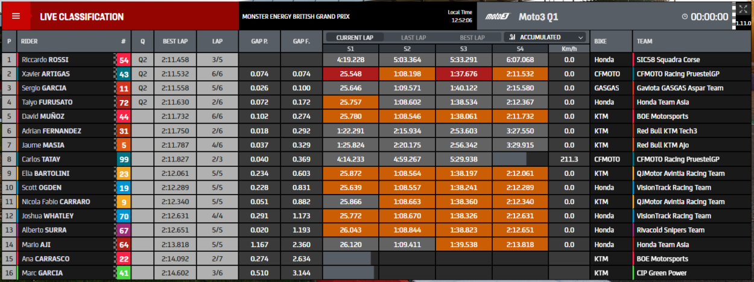Click MONSTER ENERGY BRITISH GRAND PRIX title

[x=296, y=17]
